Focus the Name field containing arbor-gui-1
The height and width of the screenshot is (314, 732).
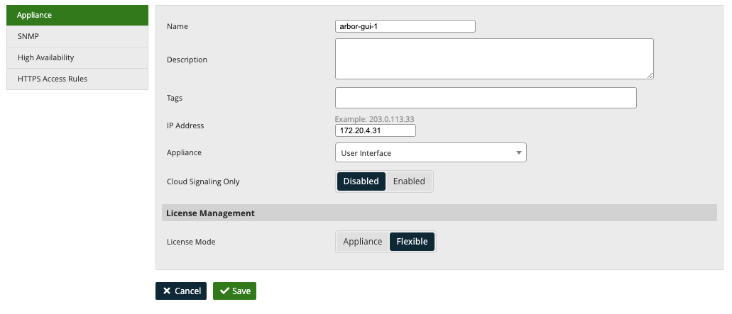pos(405,26)
